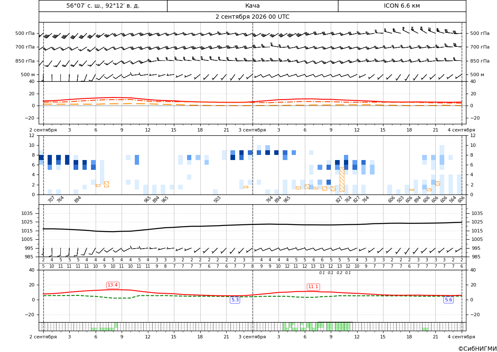Select the red 13.4 maximum temperature label
This screenshot has height=352, width=497.
click(x=113, y=285)
